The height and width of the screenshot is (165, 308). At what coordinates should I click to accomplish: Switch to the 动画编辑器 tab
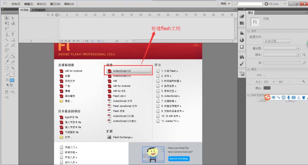38,10
